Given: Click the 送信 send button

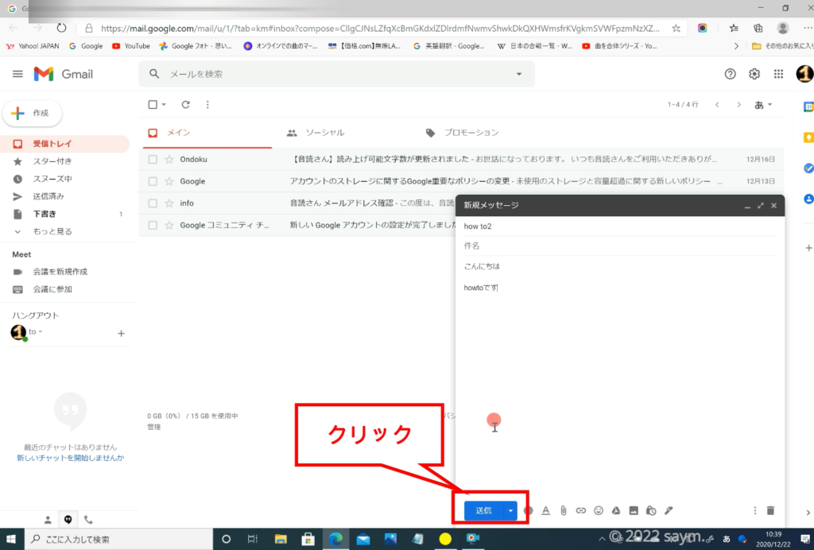Looking at the screenshot, I should 483,510.
